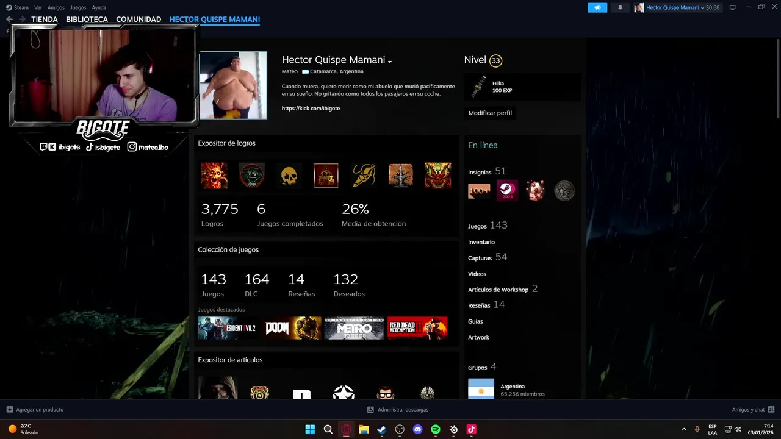This screenshot has height=439, width=781.
Task: Open the red pentagram achievement icon
Action: tap(326, 176)
